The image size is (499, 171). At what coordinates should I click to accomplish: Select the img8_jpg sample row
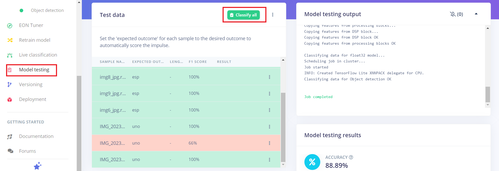tap(186, 77)
